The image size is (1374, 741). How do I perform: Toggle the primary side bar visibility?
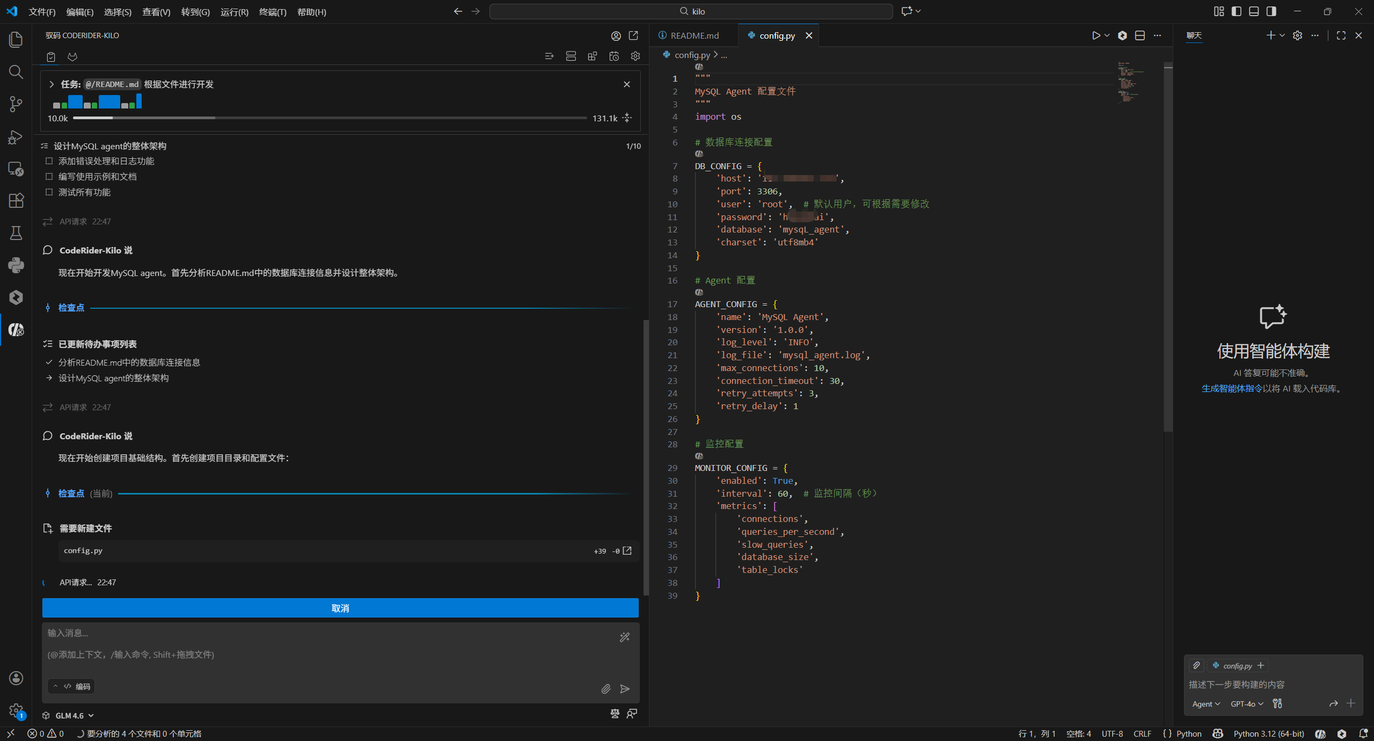tap(1237, 11)
